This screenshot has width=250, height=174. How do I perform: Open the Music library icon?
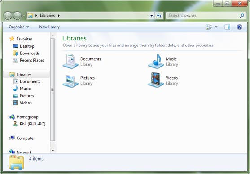pyautogui.click(x=156, y=61)
